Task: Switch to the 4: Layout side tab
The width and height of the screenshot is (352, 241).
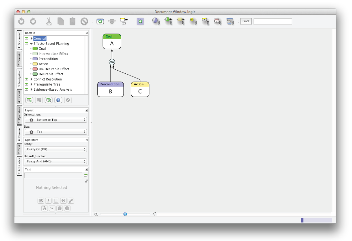Action: click(x=19, y=97)
